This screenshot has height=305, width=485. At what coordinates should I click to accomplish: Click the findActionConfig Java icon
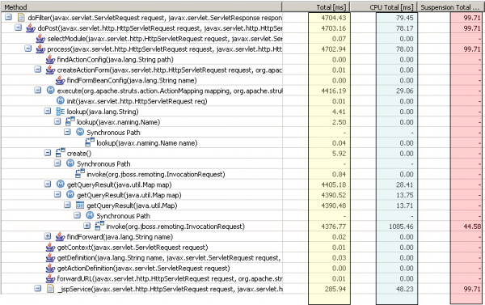pos(50,59)
